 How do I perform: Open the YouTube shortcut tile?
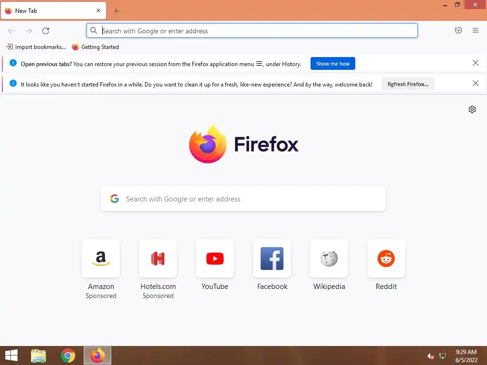pyautogui.click(x=215, y=259)
